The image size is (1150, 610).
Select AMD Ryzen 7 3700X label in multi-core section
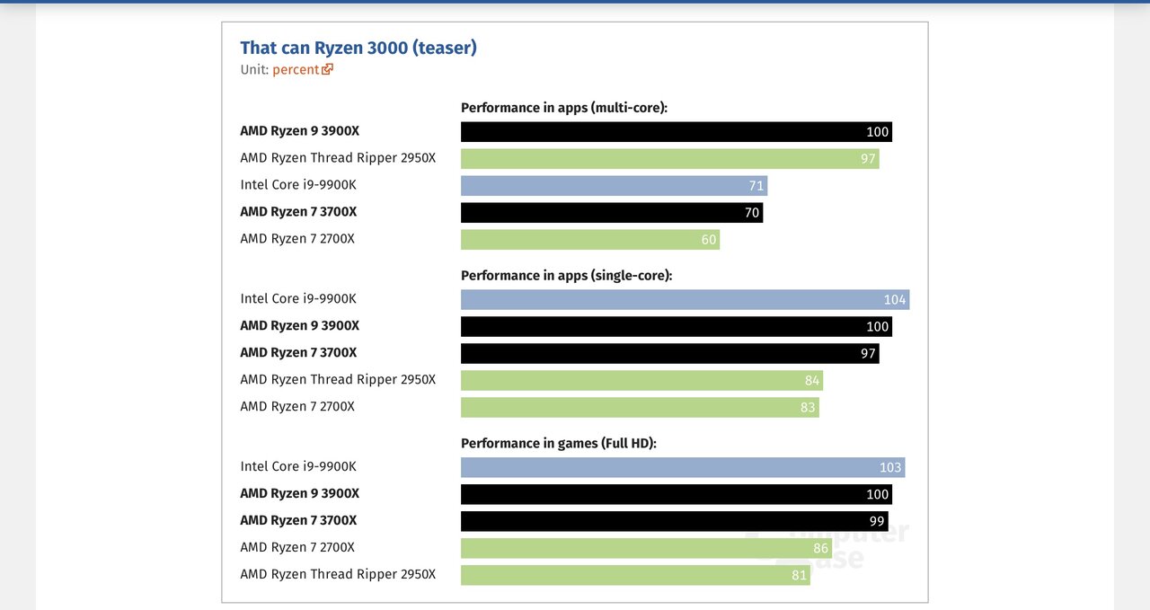tap(298, 212)
